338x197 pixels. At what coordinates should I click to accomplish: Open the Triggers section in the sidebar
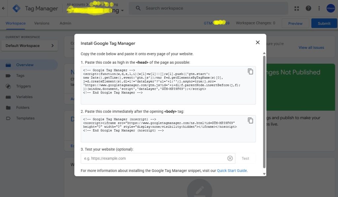[x=22, y=86]
